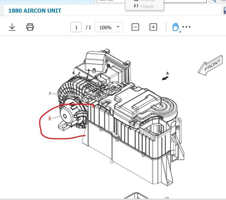Open the 100% zoom level dropdown
Viewport: 226px width, 200px height.
(109, 27)
